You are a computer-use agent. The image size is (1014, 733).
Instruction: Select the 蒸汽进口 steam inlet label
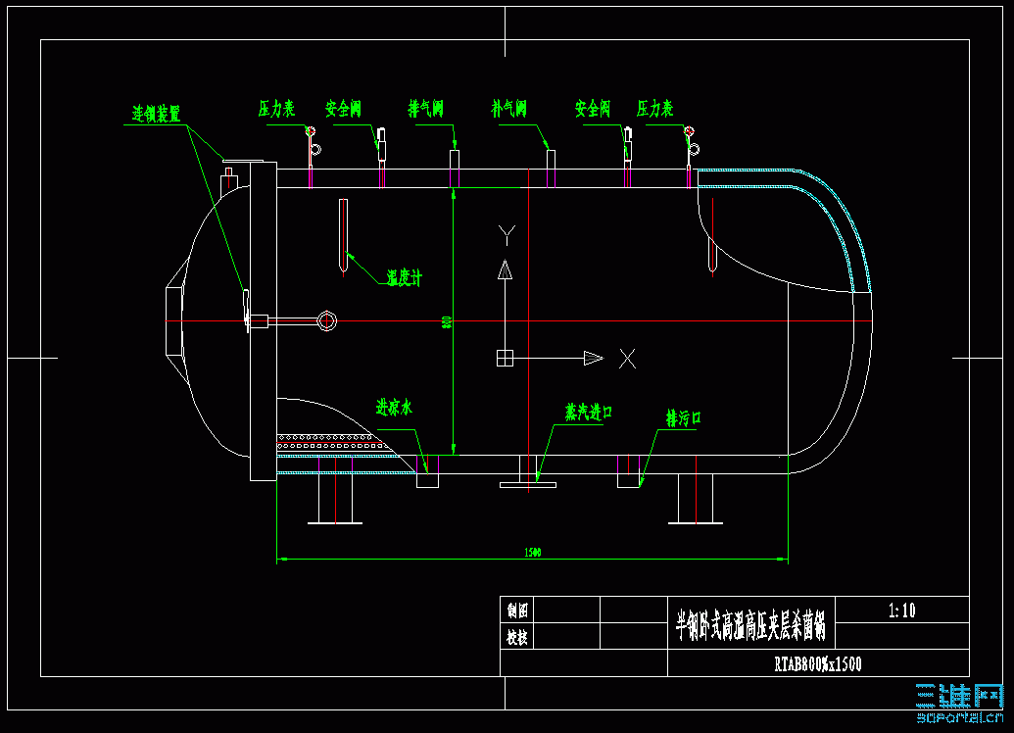click(x=589, y=413)
